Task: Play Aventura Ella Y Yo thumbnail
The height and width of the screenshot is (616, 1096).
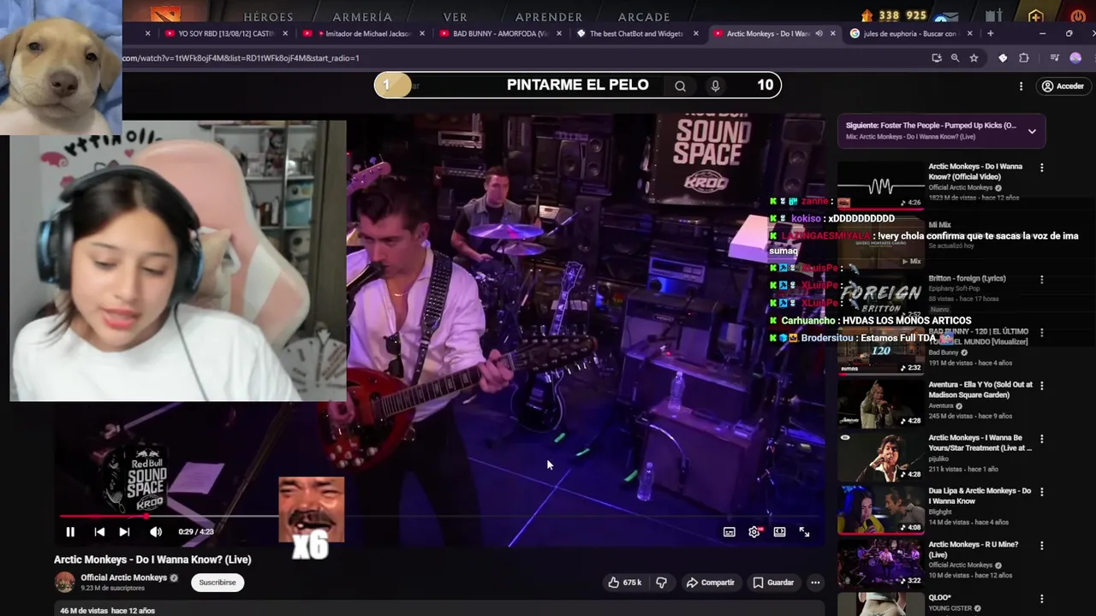Action: point(880,402)
